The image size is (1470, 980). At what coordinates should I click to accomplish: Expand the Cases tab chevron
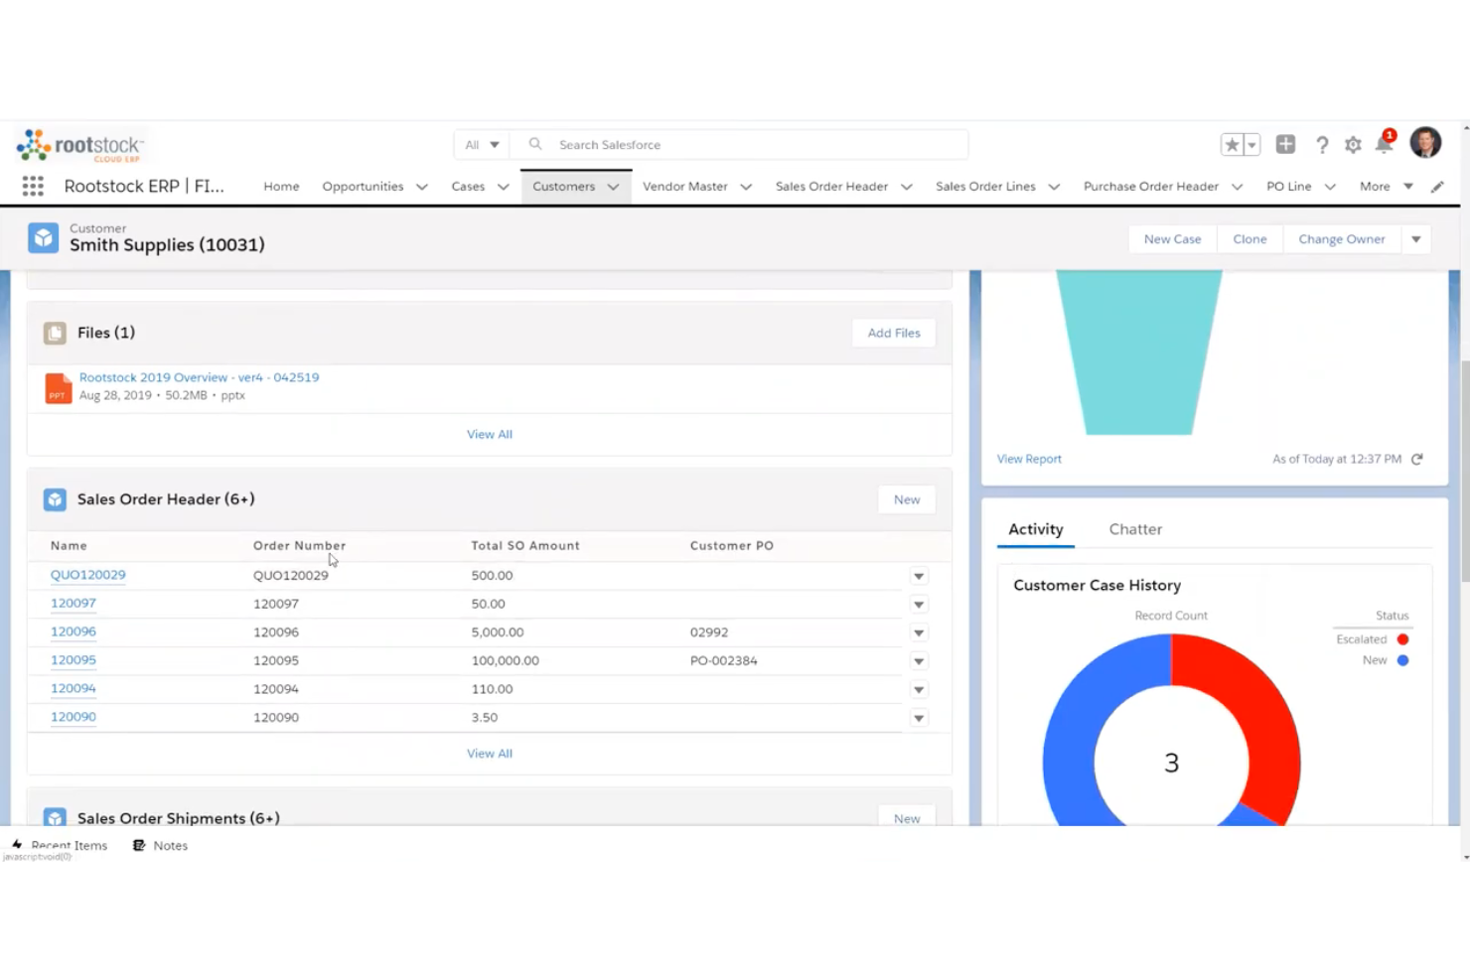504,187
